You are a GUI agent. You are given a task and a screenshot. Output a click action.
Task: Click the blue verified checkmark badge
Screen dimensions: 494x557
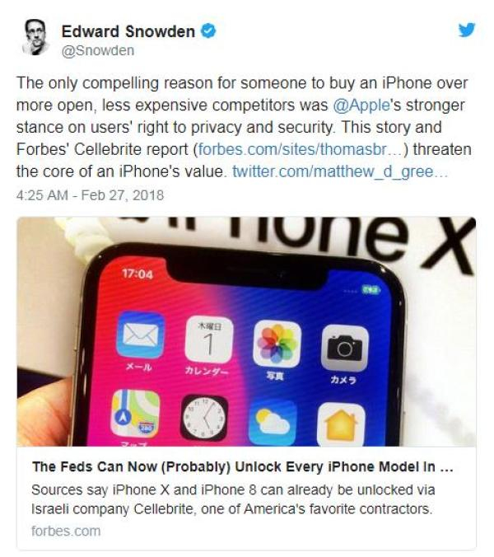click(x=208, y=31)
